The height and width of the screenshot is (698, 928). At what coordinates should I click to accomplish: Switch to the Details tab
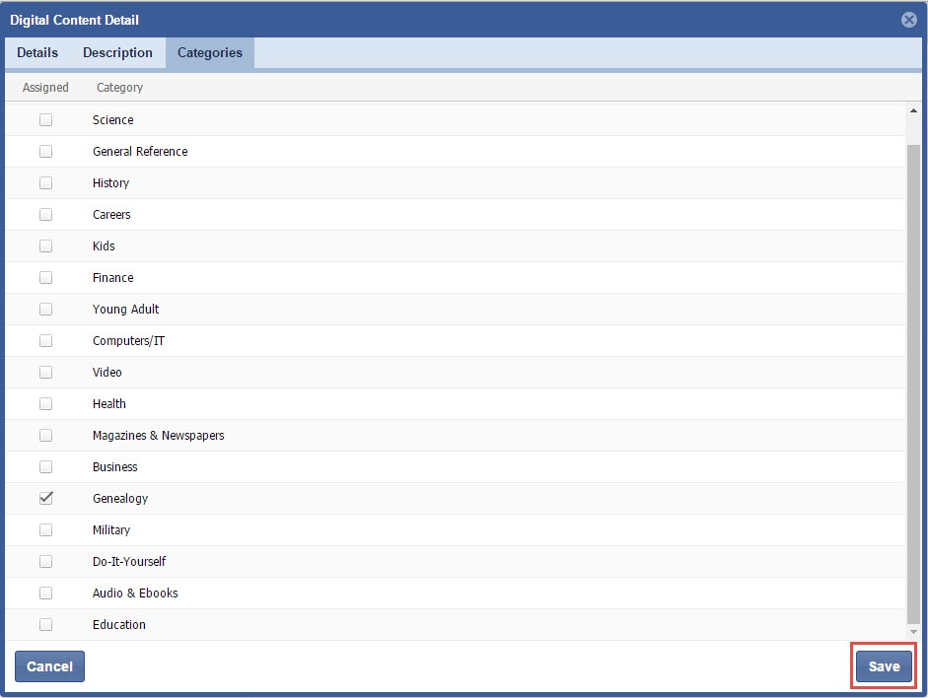pyautogui.click(x=37, y=53)
